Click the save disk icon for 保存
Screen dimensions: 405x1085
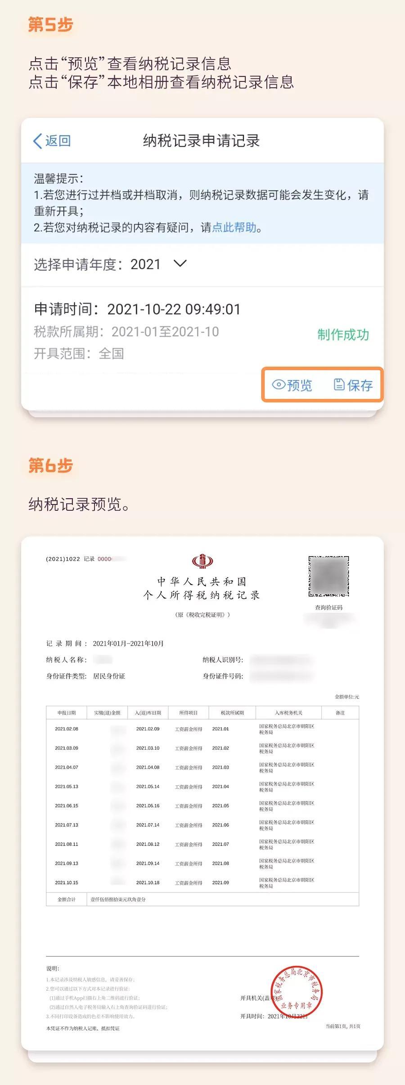[x=339, y=384]
